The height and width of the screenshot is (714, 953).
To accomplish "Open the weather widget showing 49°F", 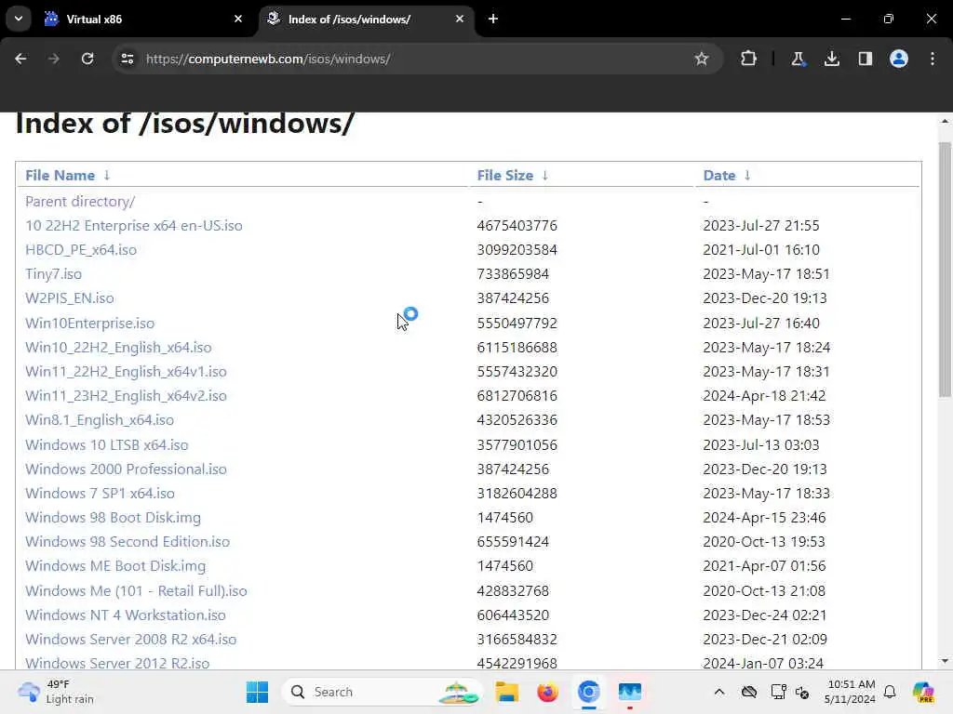I will [56, 692].
